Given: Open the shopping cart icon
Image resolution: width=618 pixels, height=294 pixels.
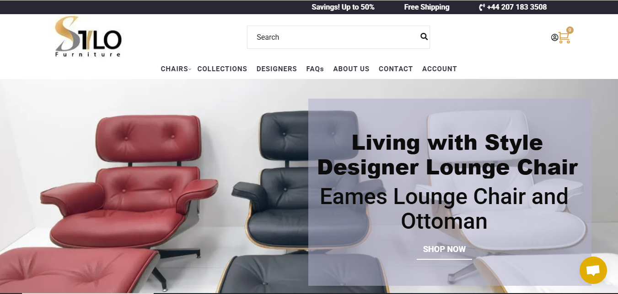Looking at the screenshot, I should click(x=564, y=38).
